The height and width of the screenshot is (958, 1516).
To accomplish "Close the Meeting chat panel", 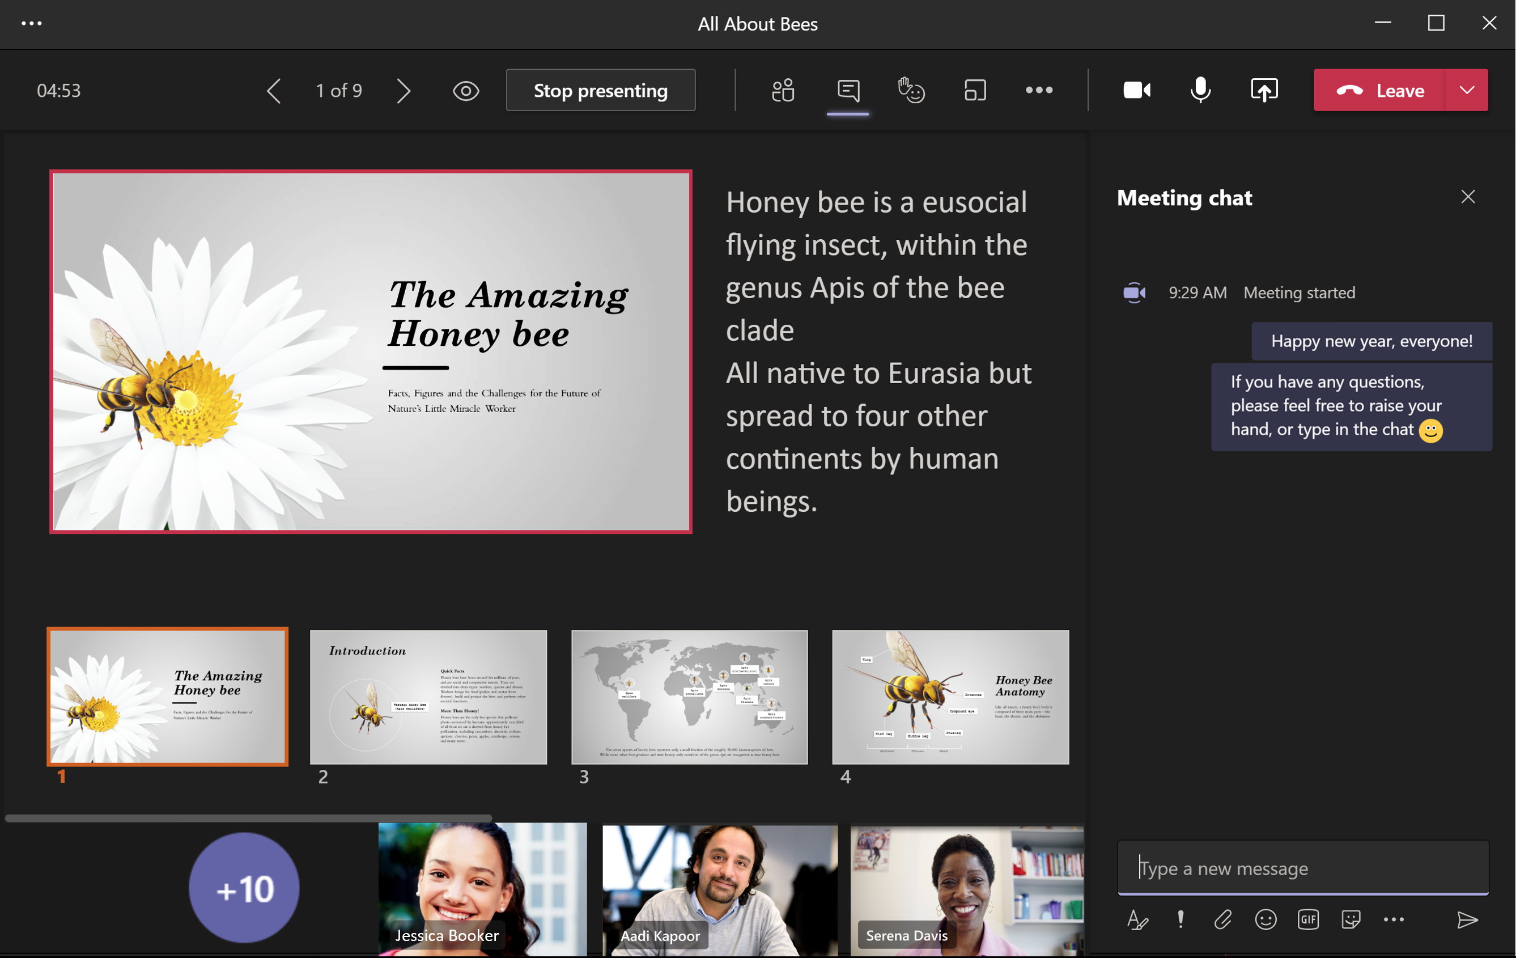I will [x=1467, y=198].
